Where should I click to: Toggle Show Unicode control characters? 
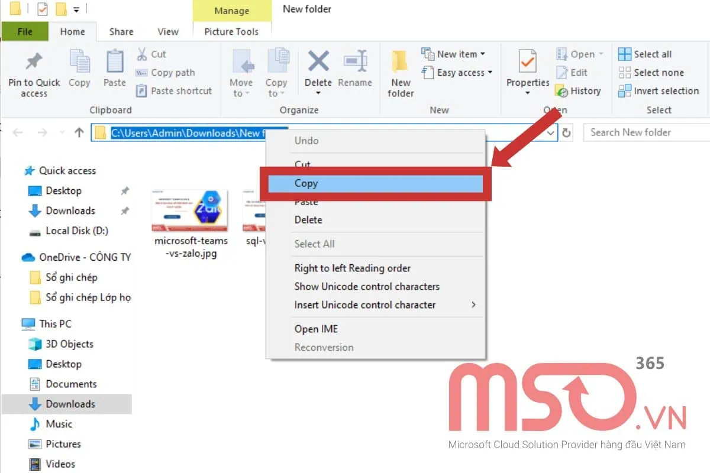click(367, 286)
